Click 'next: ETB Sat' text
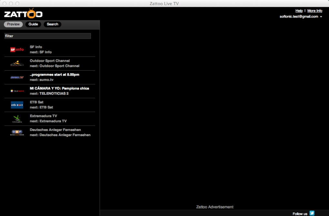329x216 pixels. click(x=41, y=107)
